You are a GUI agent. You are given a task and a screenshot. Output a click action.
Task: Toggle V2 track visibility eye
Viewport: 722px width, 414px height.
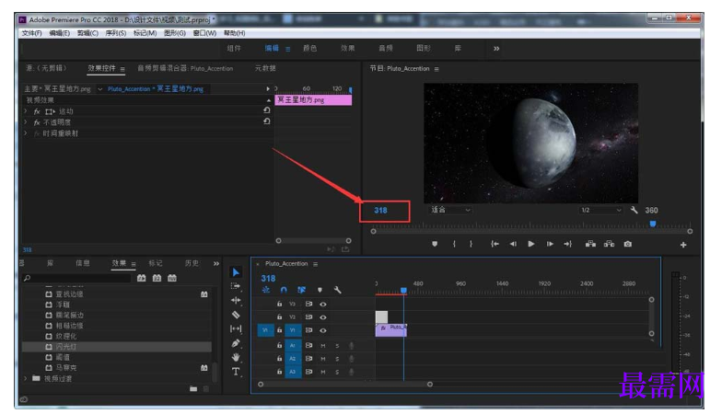pos(323,316)
